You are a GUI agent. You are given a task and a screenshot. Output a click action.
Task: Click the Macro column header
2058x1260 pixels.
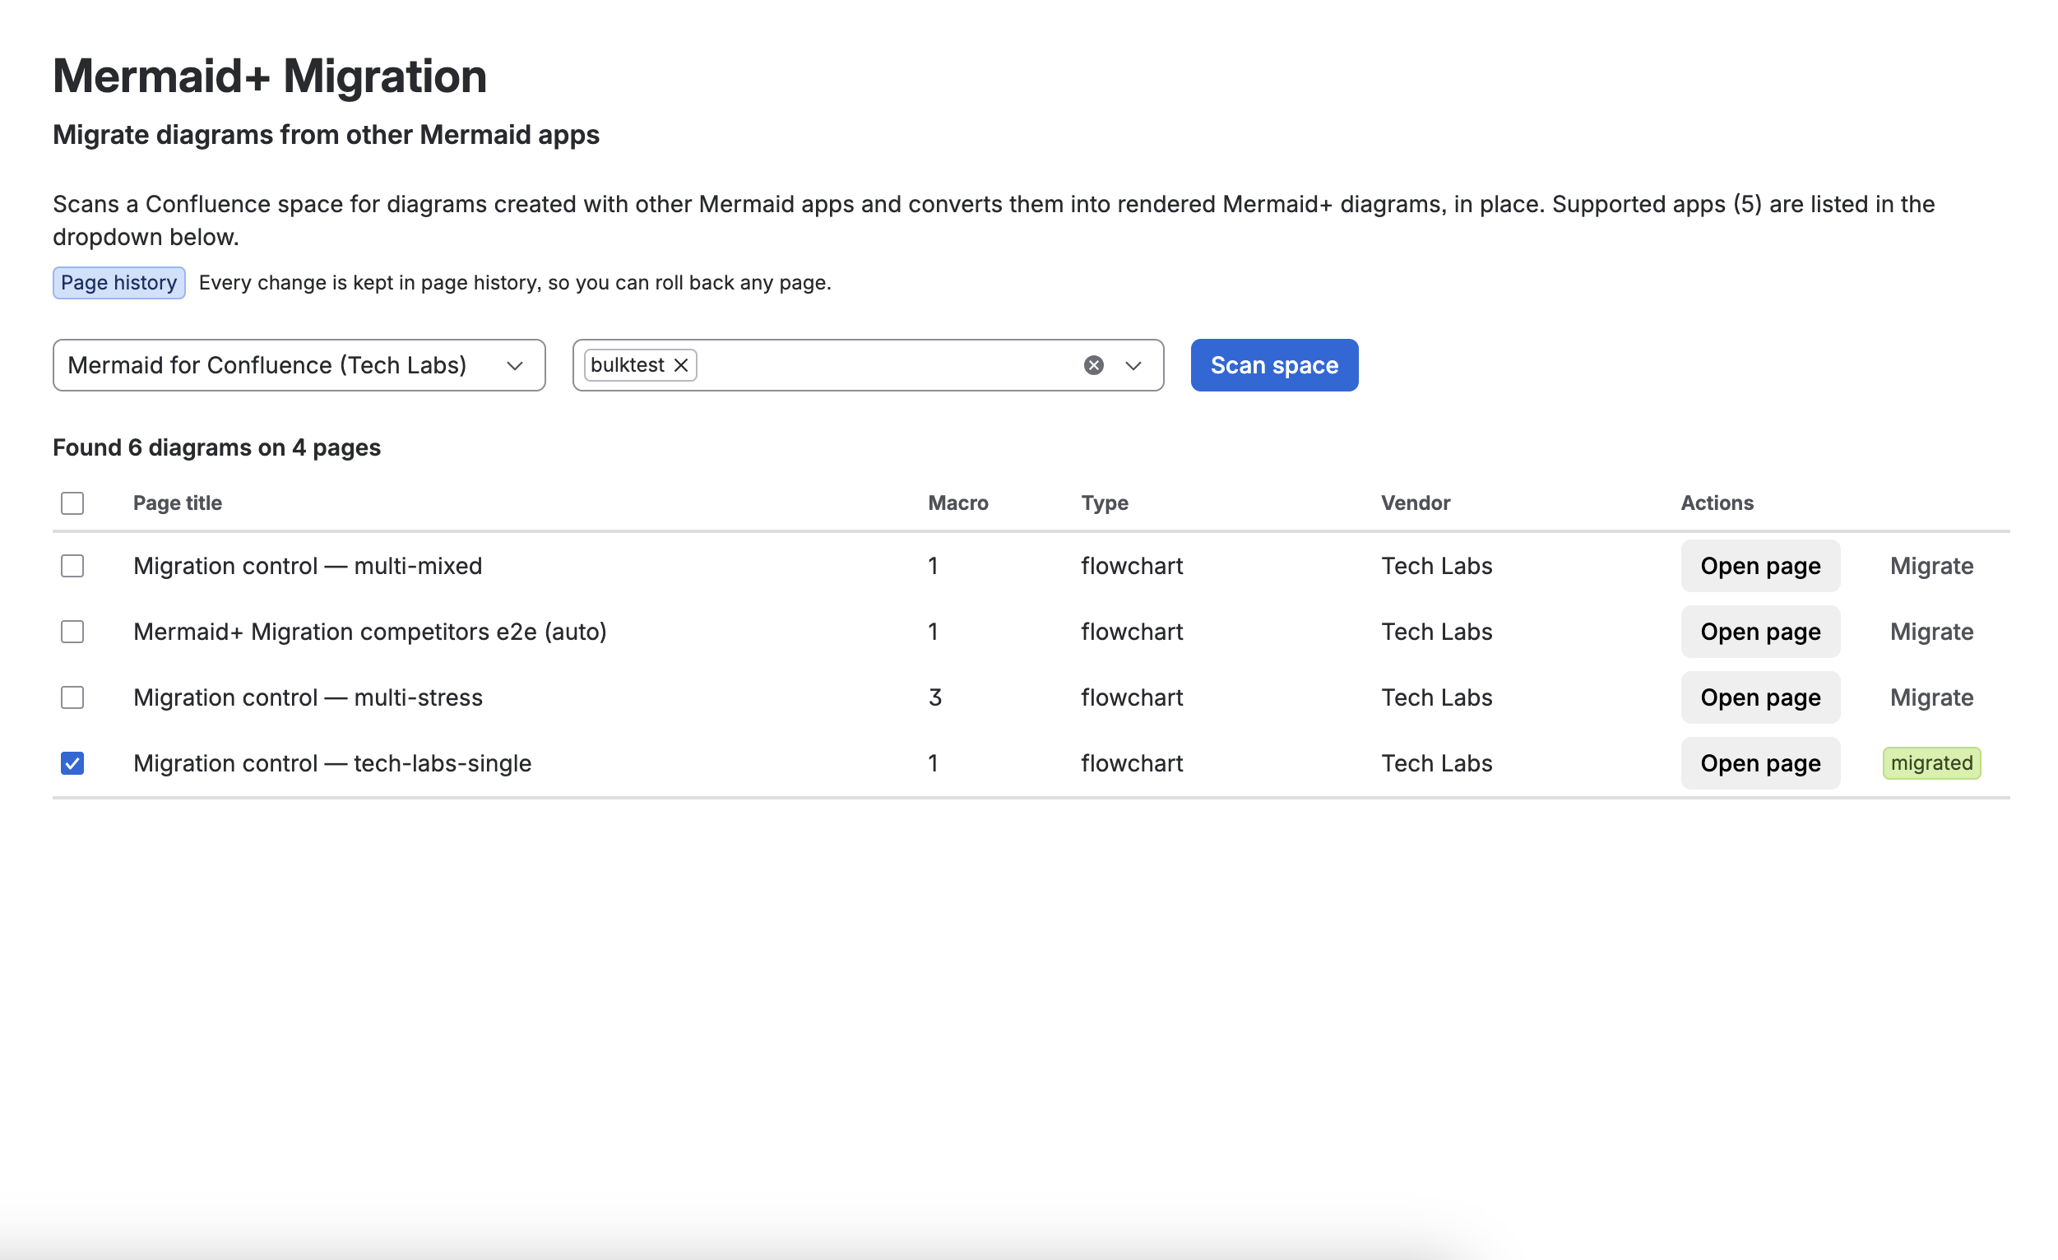coord(957,503)
